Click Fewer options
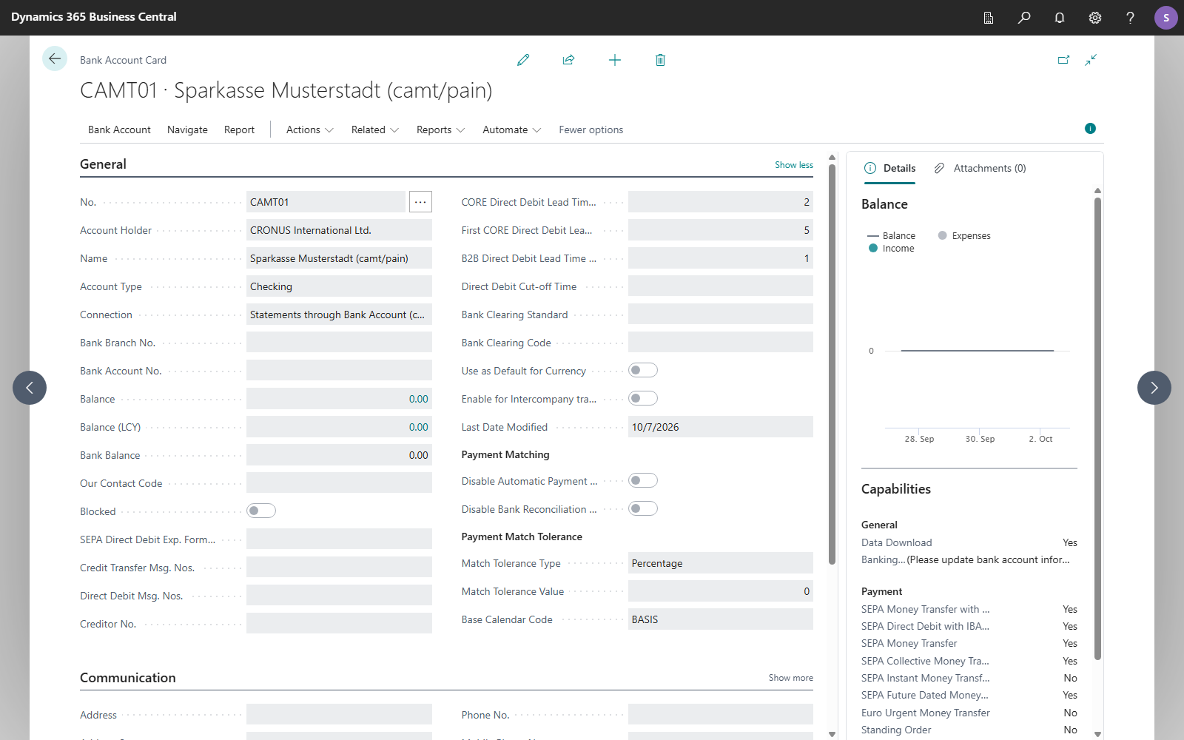The image size is (1184, 740). [x=591, y=129]
